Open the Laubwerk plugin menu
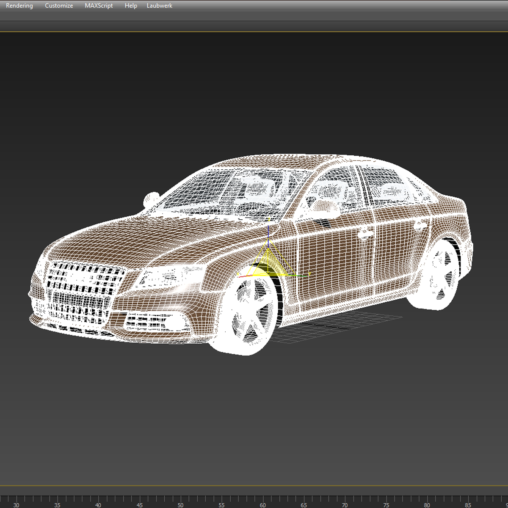This screenshot has height=508, width=508. tap(159, 6)
